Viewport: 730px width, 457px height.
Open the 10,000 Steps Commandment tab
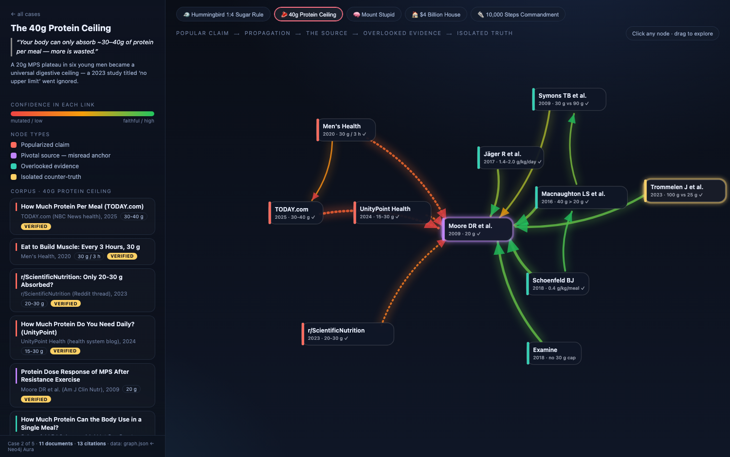(x=518, y=15)
